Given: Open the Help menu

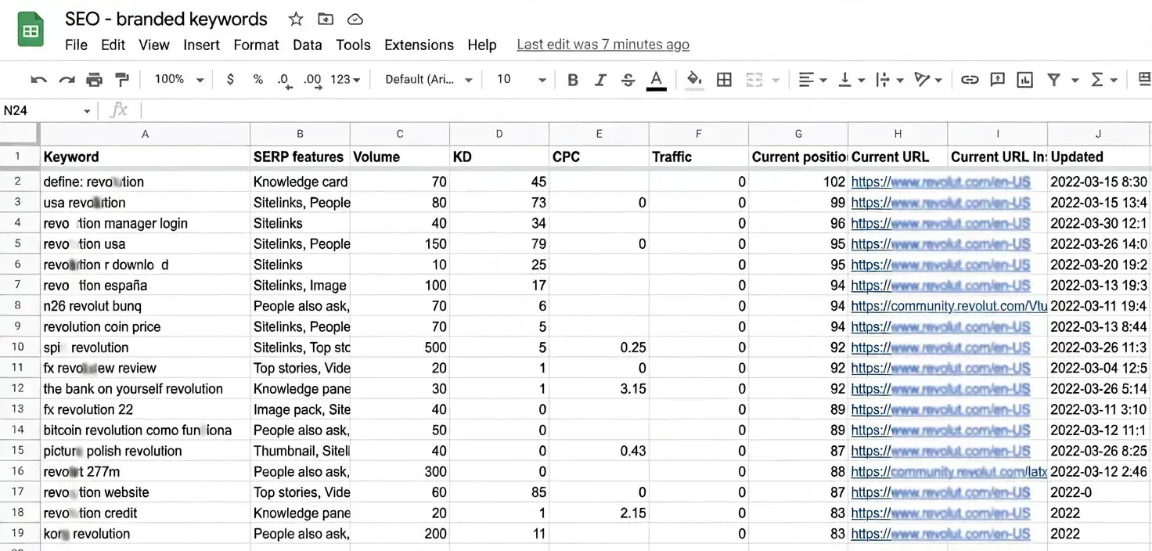Looking at the screenshot, I should pyautogui.click(x=482, y=45).
